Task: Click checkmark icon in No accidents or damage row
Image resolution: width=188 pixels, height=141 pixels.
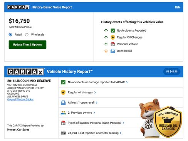Action: click(x=63, y=82)
